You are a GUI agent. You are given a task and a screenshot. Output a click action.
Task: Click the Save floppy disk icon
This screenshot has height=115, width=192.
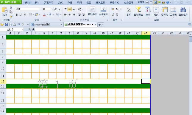click(6, 25)
